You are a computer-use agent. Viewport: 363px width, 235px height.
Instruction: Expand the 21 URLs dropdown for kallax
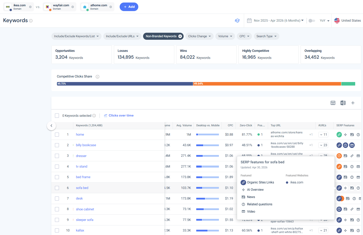pyautogui.click(x=323, y=230)
